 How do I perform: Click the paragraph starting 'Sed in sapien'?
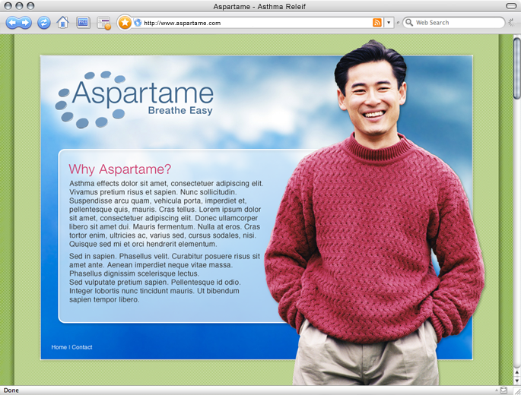point(164,278)
